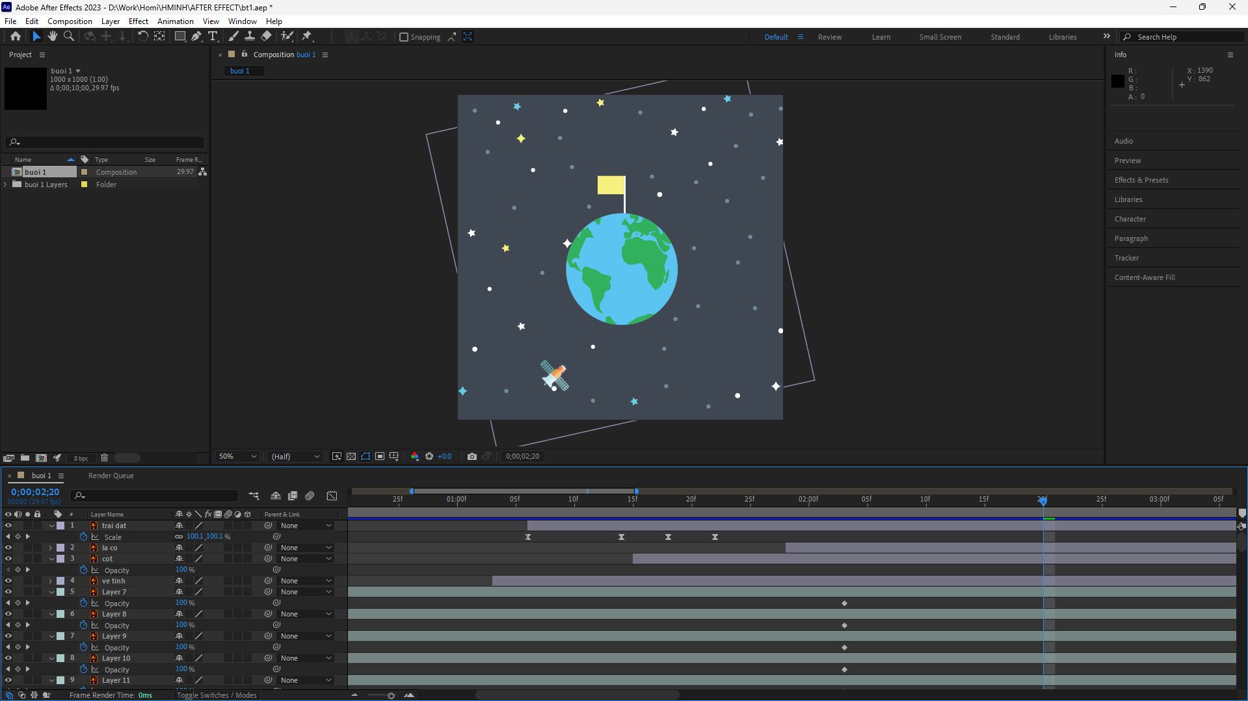Image resolution: width=1248 pixels, height=701 pixels.
Task: Select the Pen tool
Action: point(196,37)
